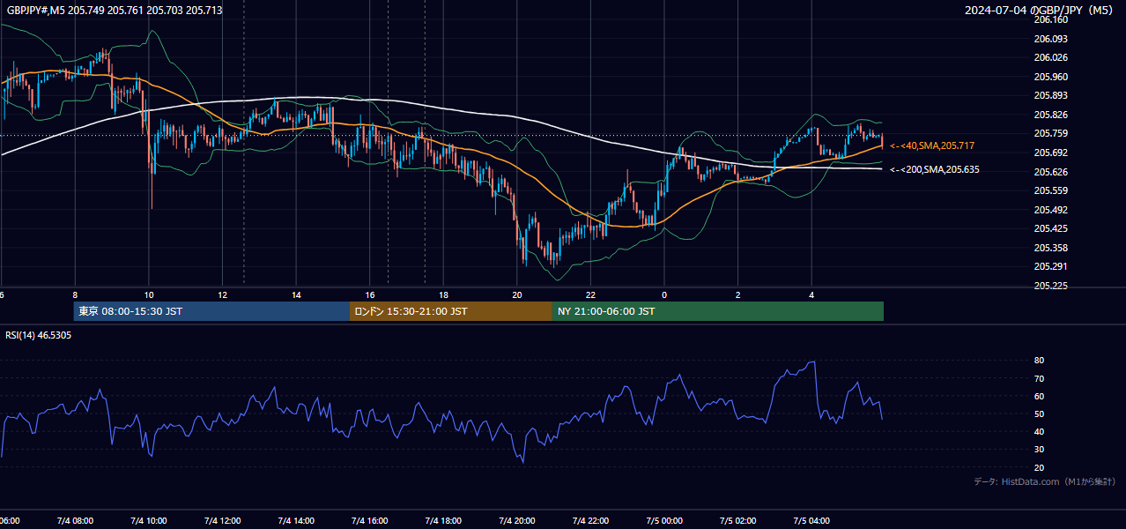This screenshot has width=1126, height=529.
Task: Click the price axis value 205.626
Action: [x=1051, y=172]
